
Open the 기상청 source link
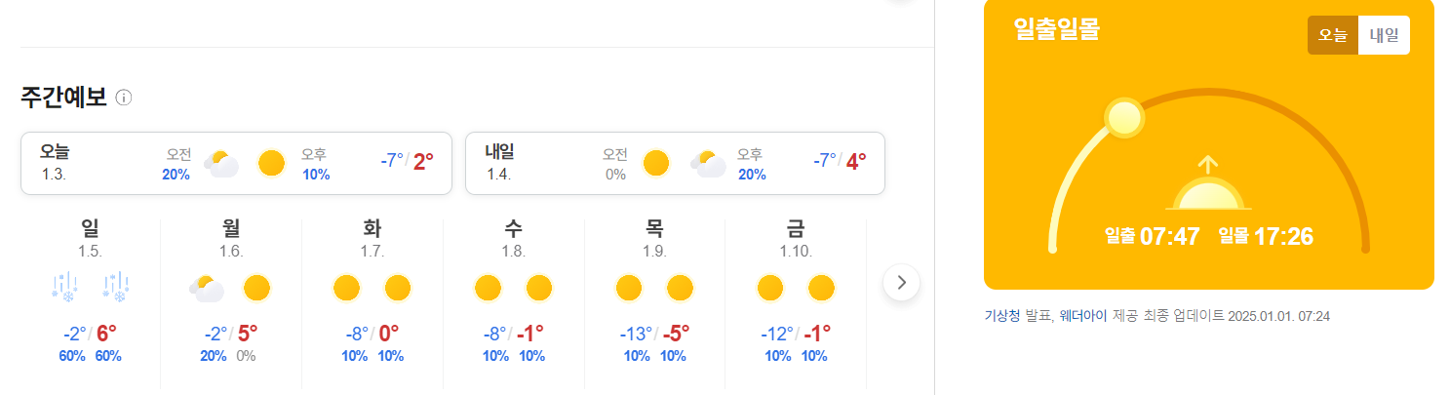tap(1001, 316)
